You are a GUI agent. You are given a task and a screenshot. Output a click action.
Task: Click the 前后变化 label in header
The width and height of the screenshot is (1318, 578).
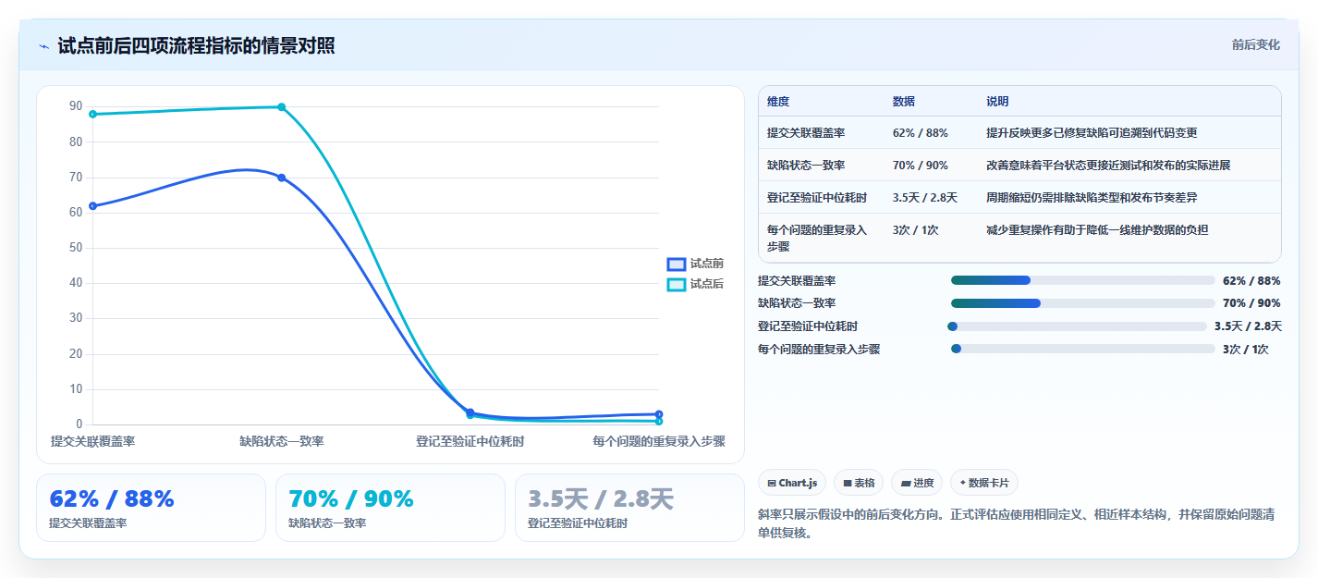[x=1256, y=44]
